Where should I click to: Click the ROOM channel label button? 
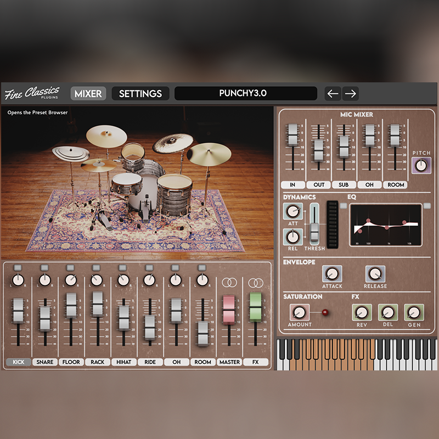point(202,362)
